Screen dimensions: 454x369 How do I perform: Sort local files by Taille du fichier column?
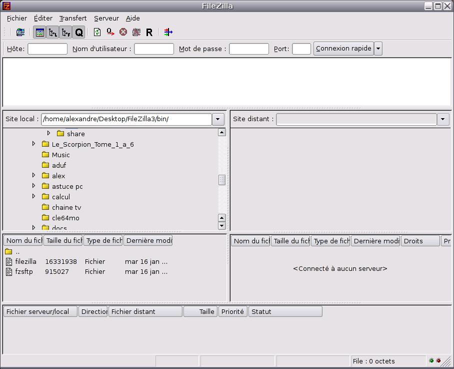[x=63, y=241]
